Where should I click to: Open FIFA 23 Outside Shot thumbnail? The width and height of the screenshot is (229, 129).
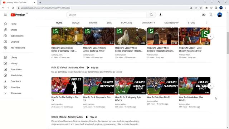pos(195,86)
